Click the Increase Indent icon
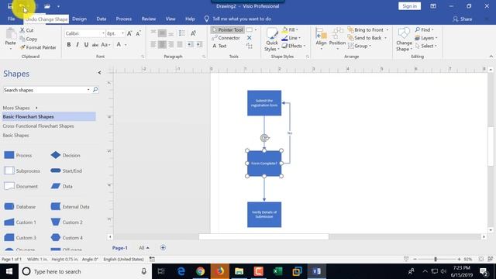The width and height of the screenshot is (496, 279). click(x=199, y=45)
